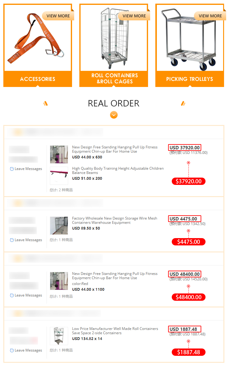Screen dimensions: 228x371
Task: Open the Storage Wire Mesh Containers product link
Action: click(x=115, y=220)
